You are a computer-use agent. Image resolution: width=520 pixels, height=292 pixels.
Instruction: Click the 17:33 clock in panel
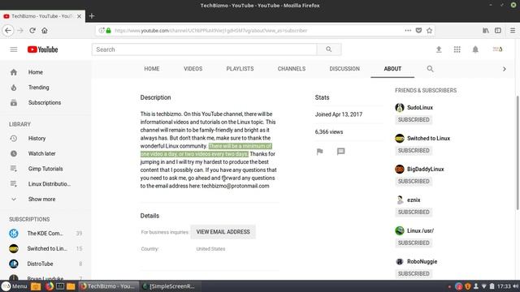[504, 286]
